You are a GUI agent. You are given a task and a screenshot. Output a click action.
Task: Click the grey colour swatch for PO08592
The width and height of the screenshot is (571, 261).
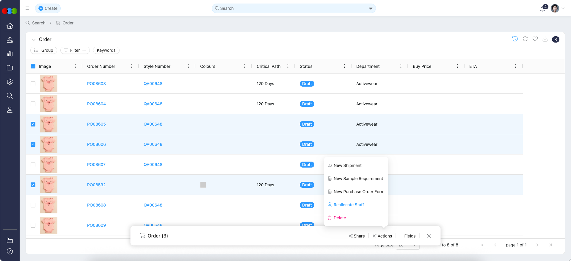[203, 185]
